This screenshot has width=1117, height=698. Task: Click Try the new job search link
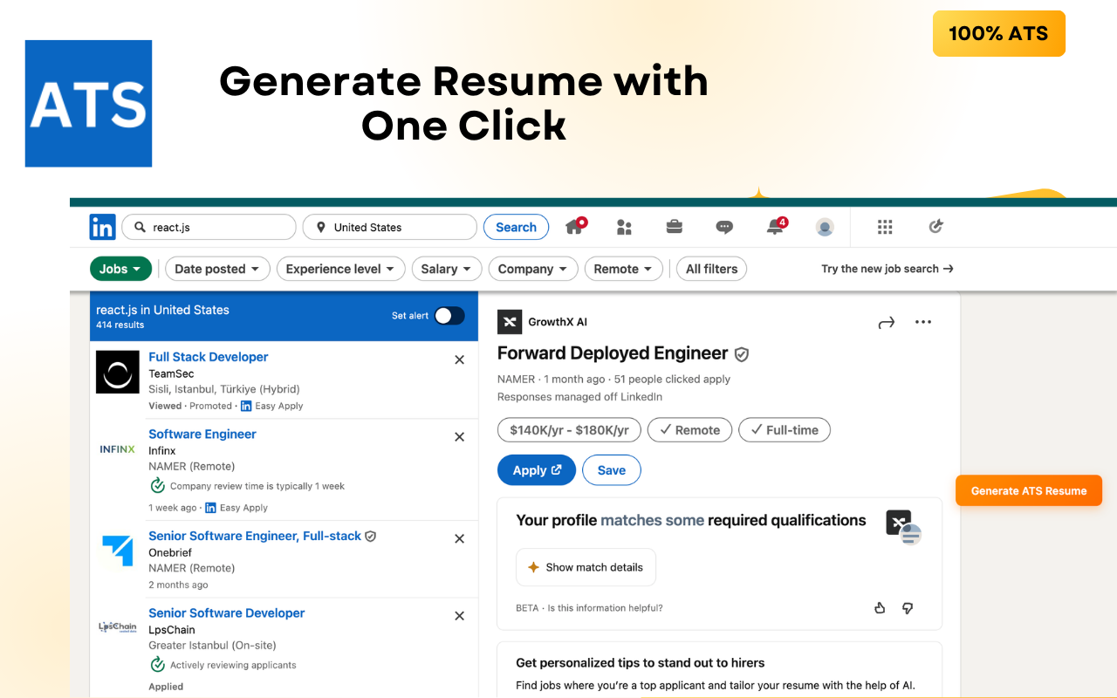[887, 269]
